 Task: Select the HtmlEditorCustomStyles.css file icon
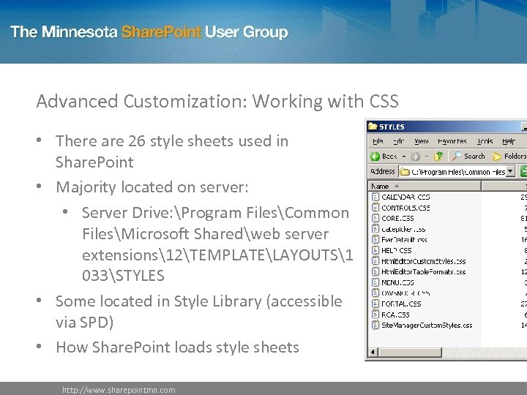pyautogui.click(x=375, y=261)
